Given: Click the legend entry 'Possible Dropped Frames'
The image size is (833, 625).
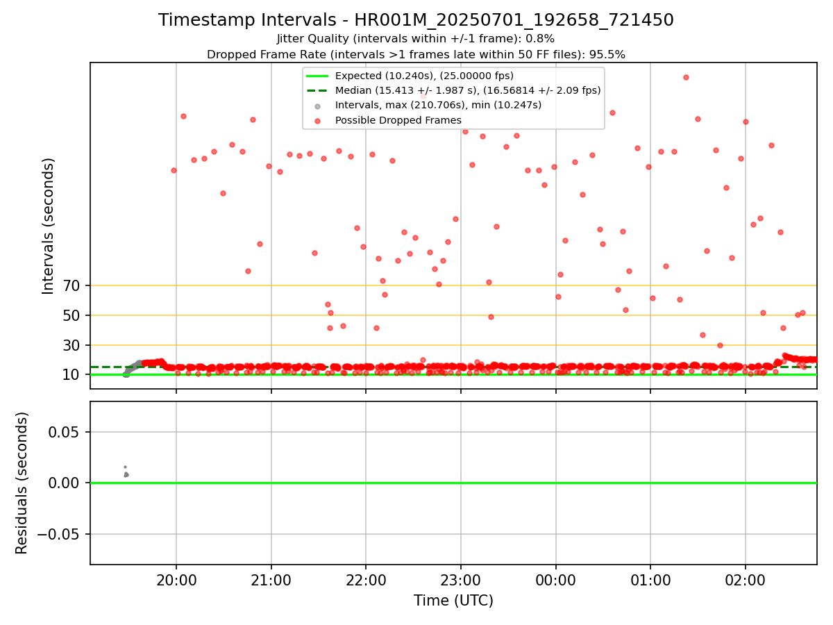Looking at the screenshot, I should tap(398, 121).
